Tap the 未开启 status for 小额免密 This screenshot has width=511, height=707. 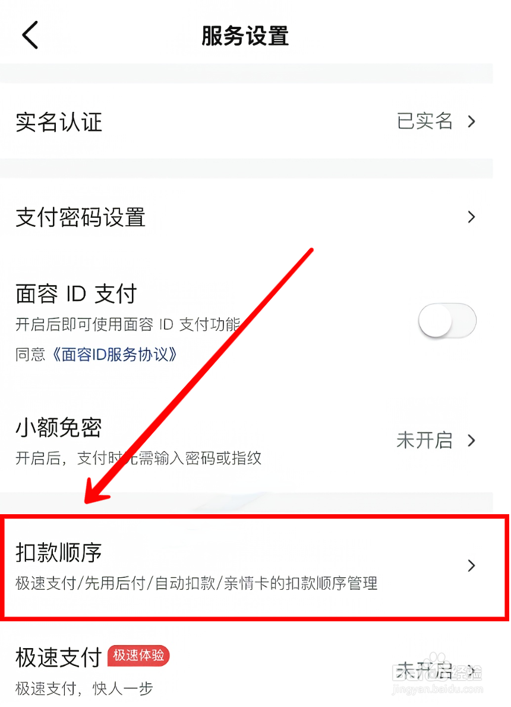pos(425,440)
